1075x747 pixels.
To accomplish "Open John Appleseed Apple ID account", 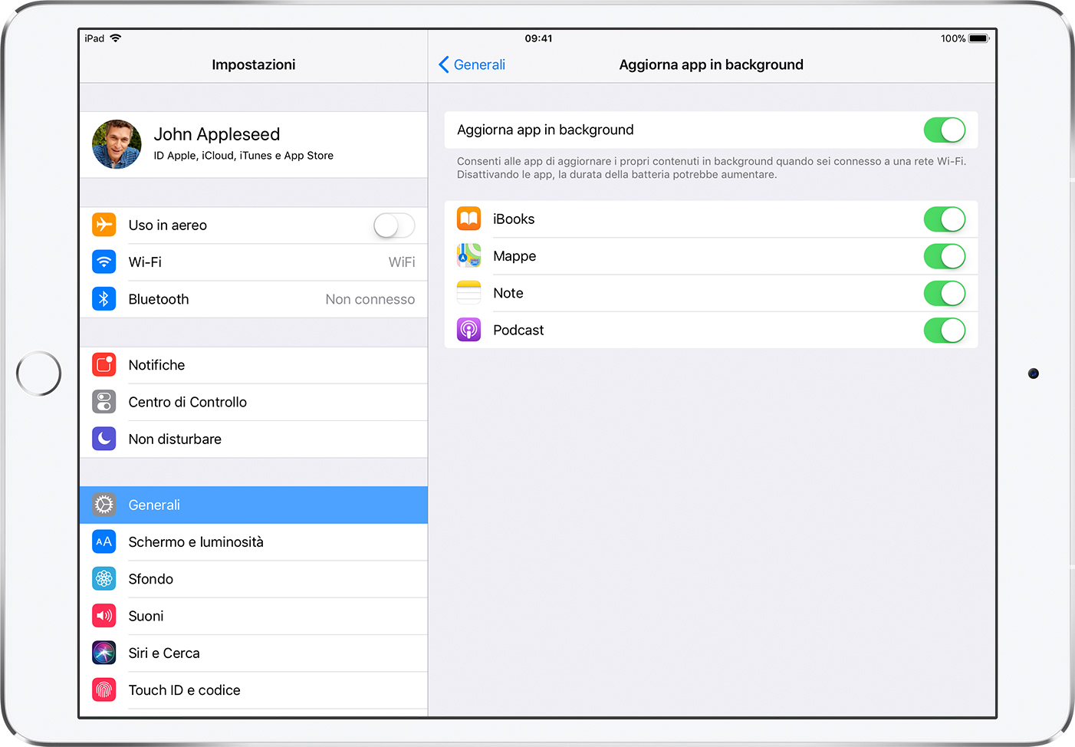I will coord(254,145).
